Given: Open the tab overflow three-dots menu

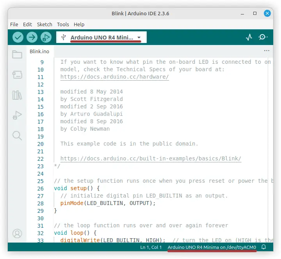Looking at the screenshot, I should pyautogui.click(x=267, y=51).
